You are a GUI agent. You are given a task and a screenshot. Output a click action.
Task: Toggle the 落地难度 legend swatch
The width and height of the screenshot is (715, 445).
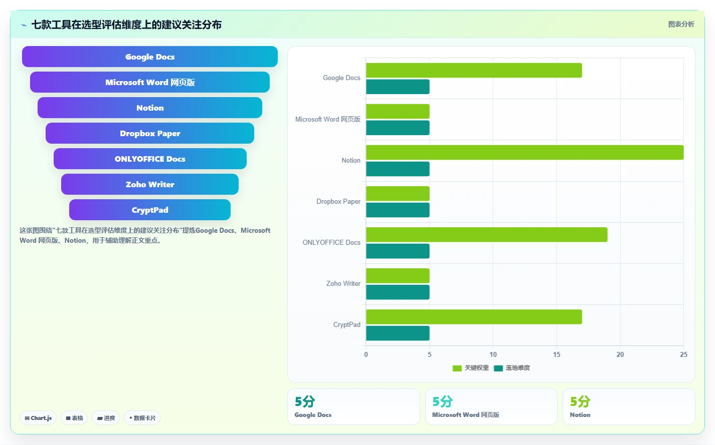(498, 368)
